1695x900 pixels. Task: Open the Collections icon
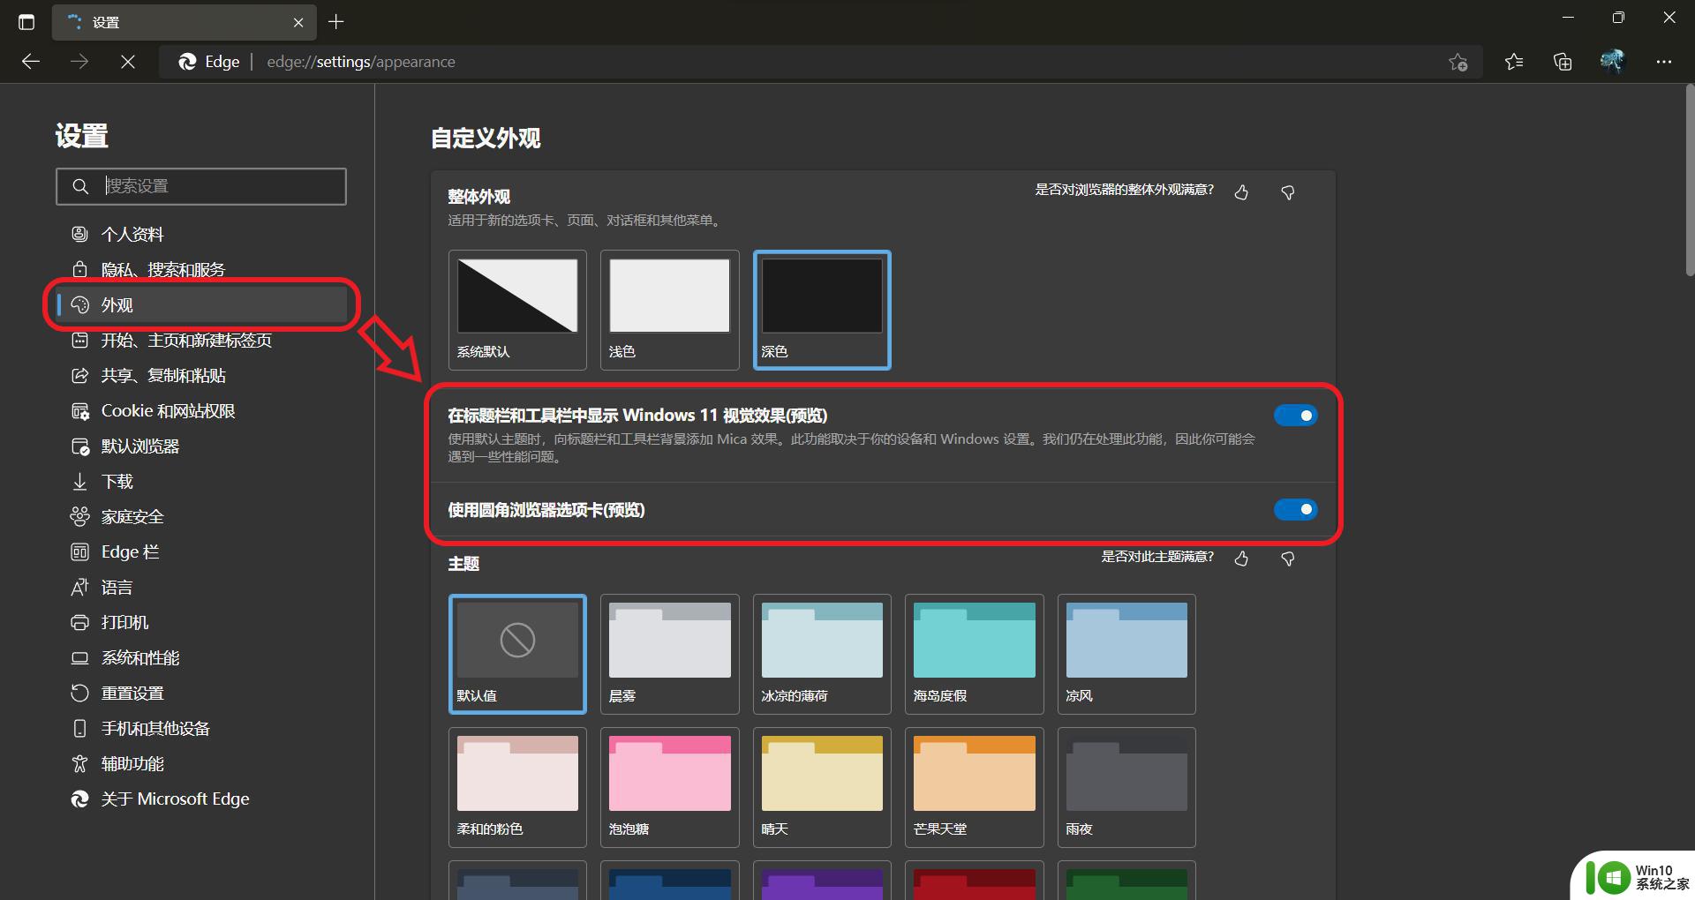pyautogui.click(x=1563, y=62)
